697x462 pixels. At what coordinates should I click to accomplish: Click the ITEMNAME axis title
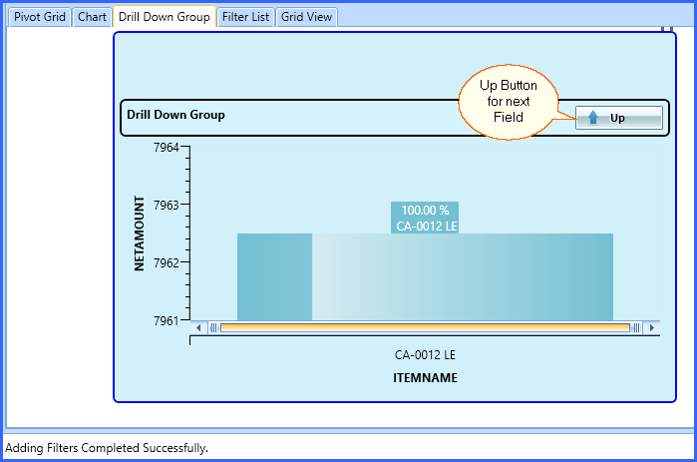point(425,378)
